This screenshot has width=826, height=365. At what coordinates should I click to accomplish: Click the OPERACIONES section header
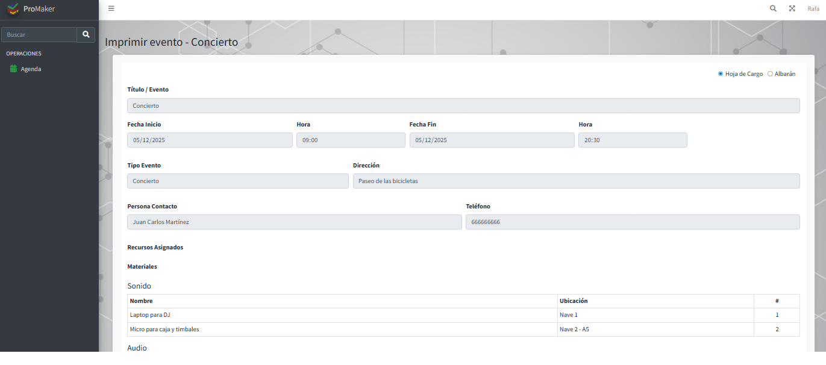[23, 54]
